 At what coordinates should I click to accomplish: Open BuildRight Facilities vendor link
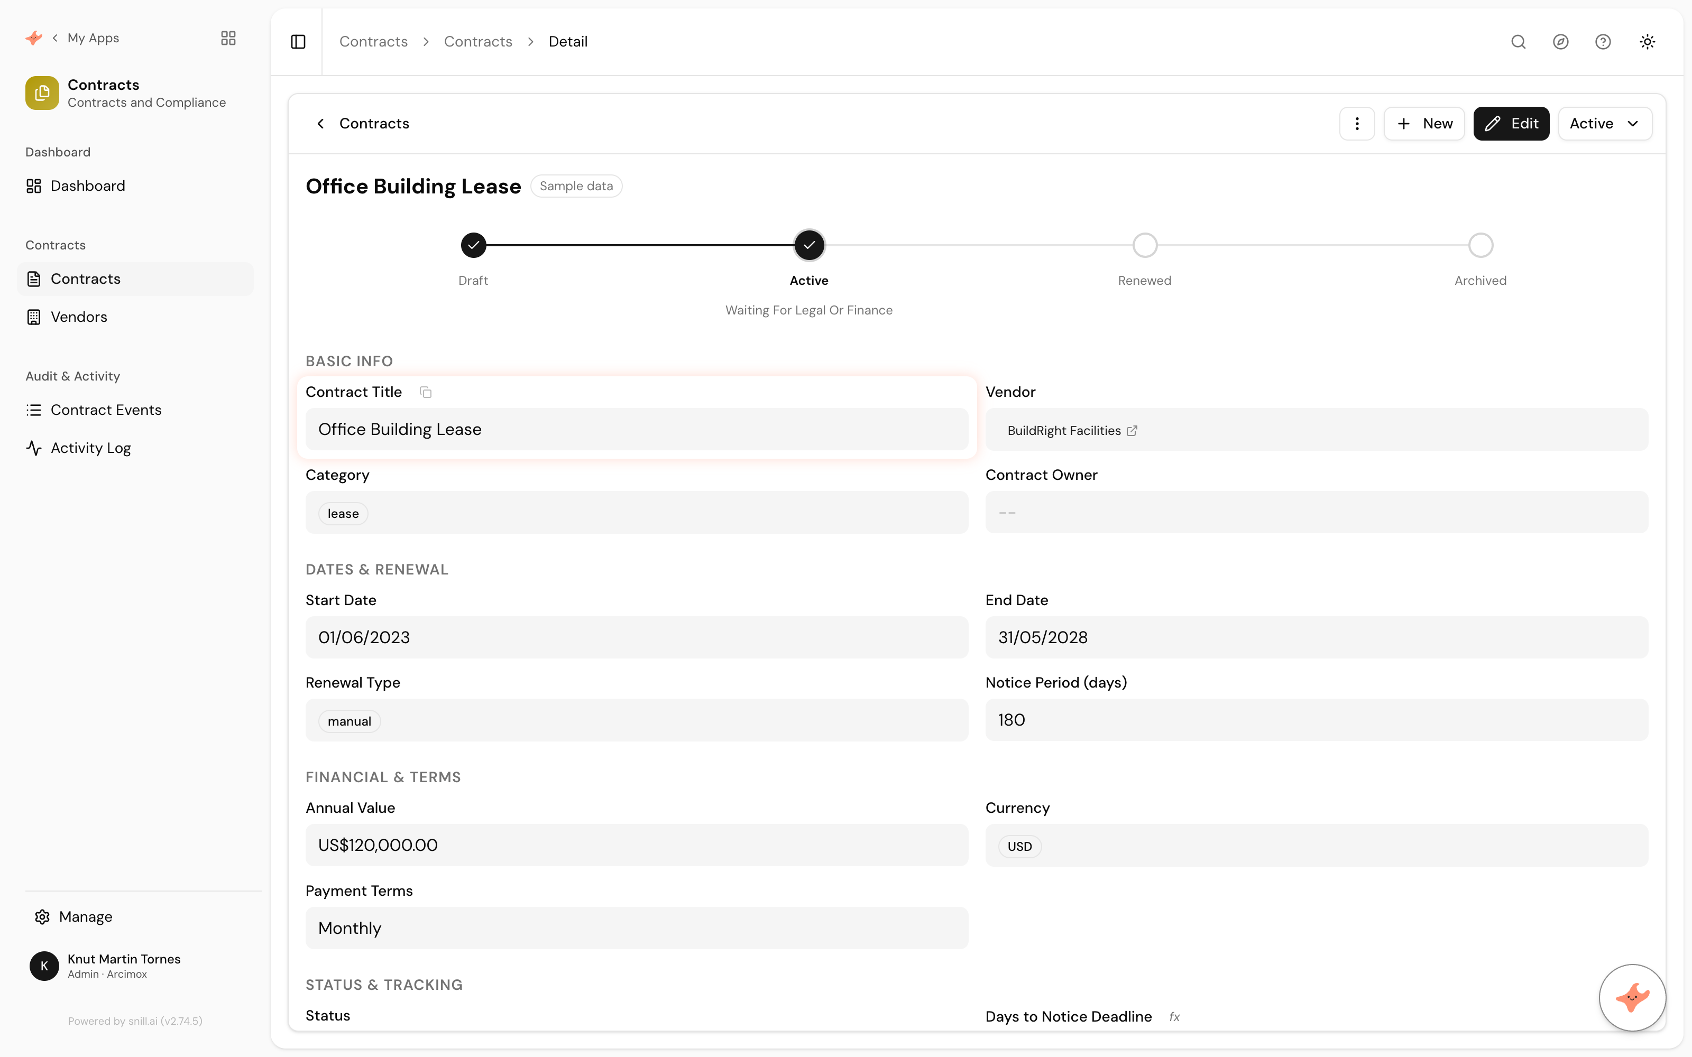click(1072, 431)
